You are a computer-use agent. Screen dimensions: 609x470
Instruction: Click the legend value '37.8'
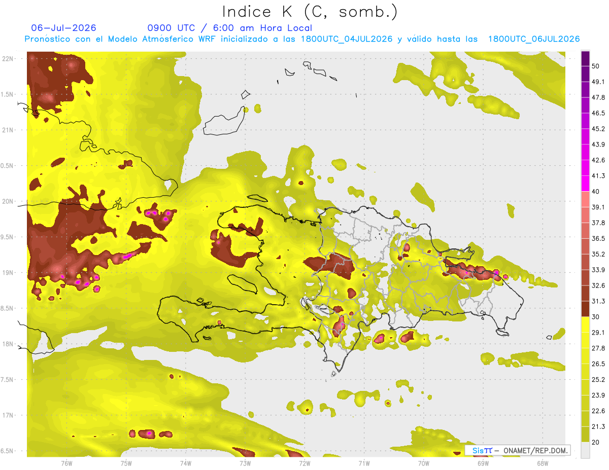pos(599,223)
